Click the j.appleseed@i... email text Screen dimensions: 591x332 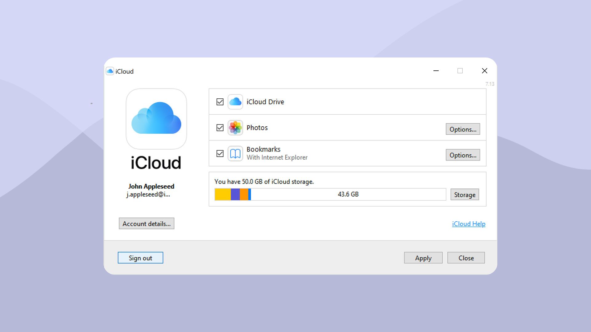[148, 195]
